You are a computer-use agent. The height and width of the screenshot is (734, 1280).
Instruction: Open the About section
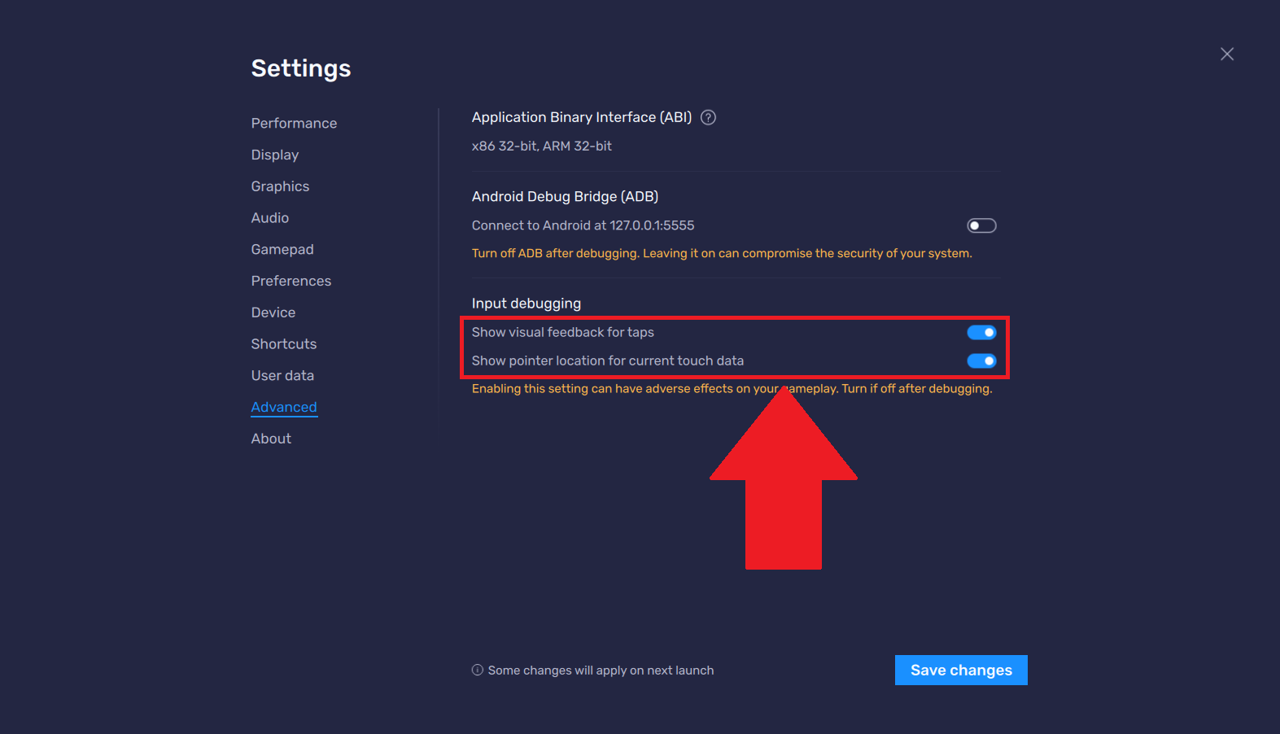click(x=271, y=439)
